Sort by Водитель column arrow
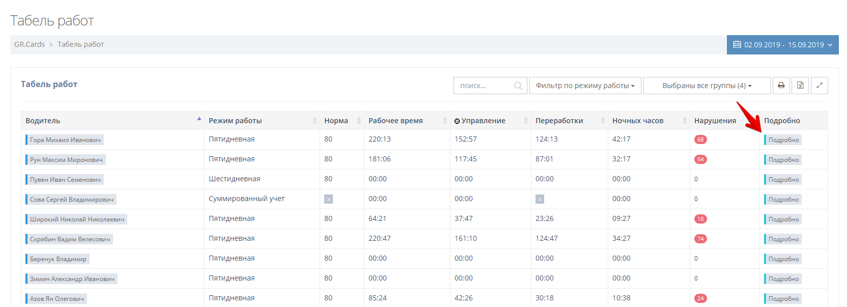This screenshot has width=847, height=307. click(199, 119)
